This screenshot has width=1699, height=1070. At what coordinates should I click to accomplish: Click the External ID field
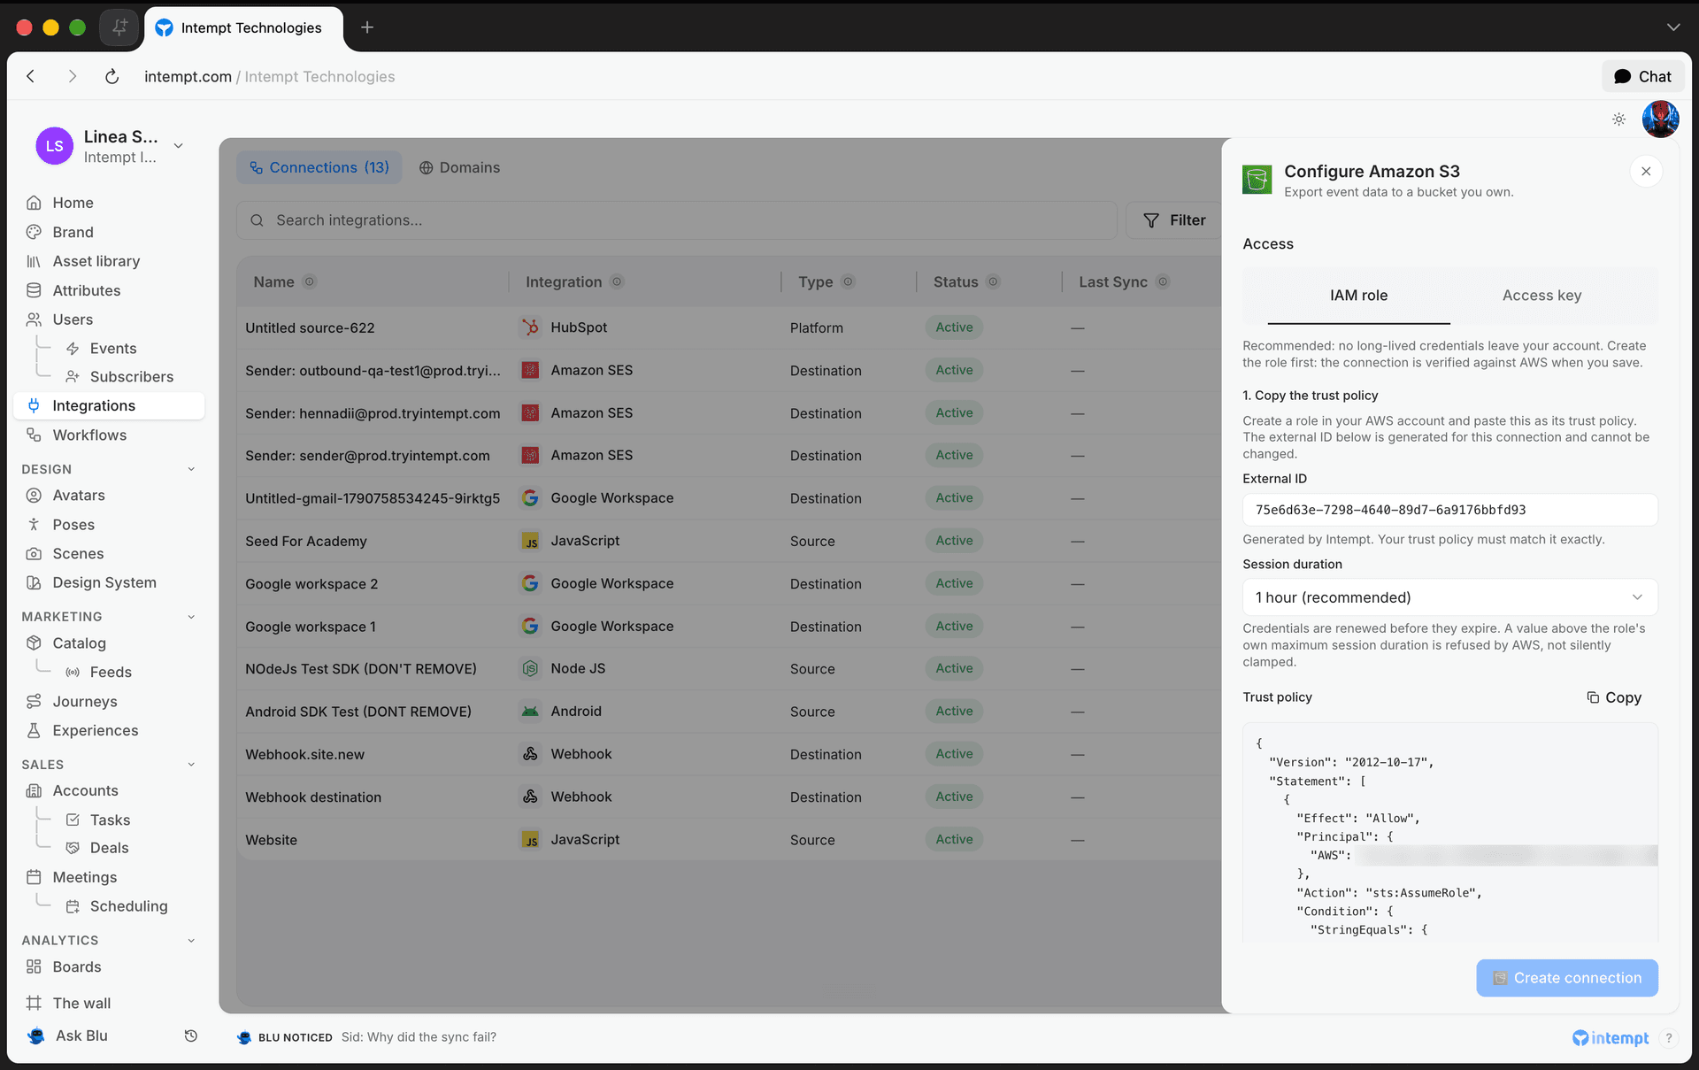click(1449, 510)
